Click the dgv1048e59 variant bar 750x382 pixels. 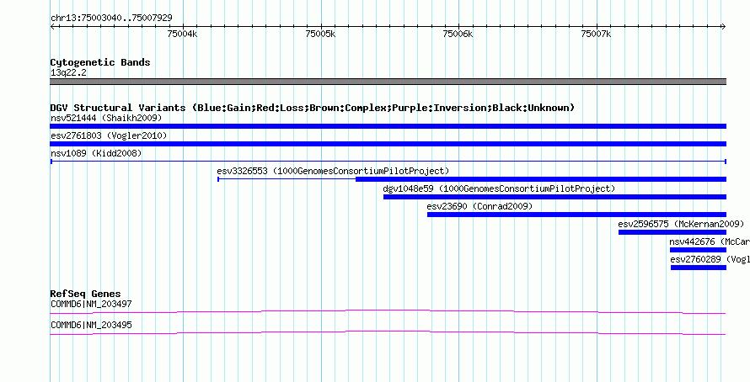tap(554, 197)
